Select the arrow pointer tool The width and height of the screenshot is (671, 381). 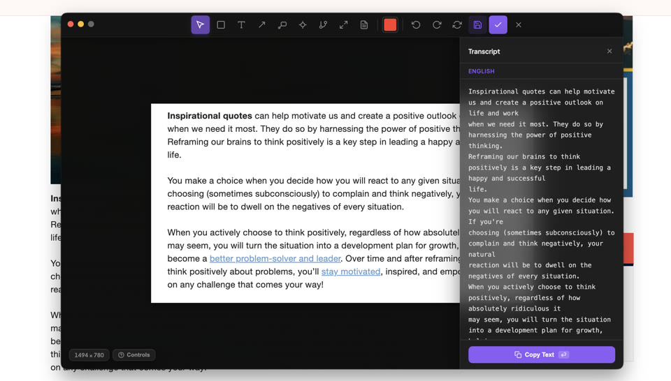pyautogui.click(x=201, y=25)
